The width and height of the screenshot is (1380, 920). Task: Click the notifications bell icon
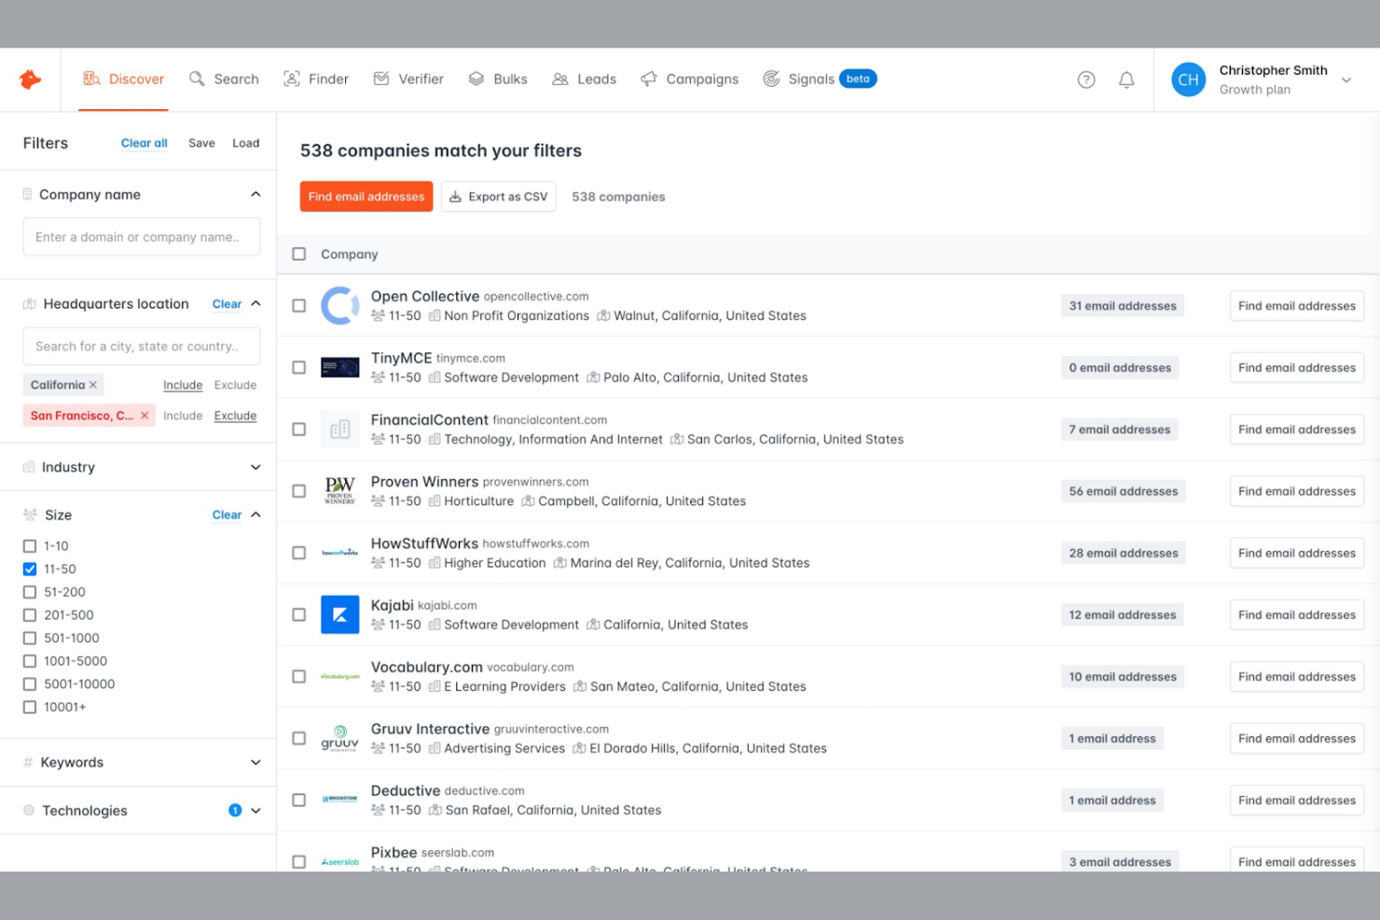tap(1126, 79)
